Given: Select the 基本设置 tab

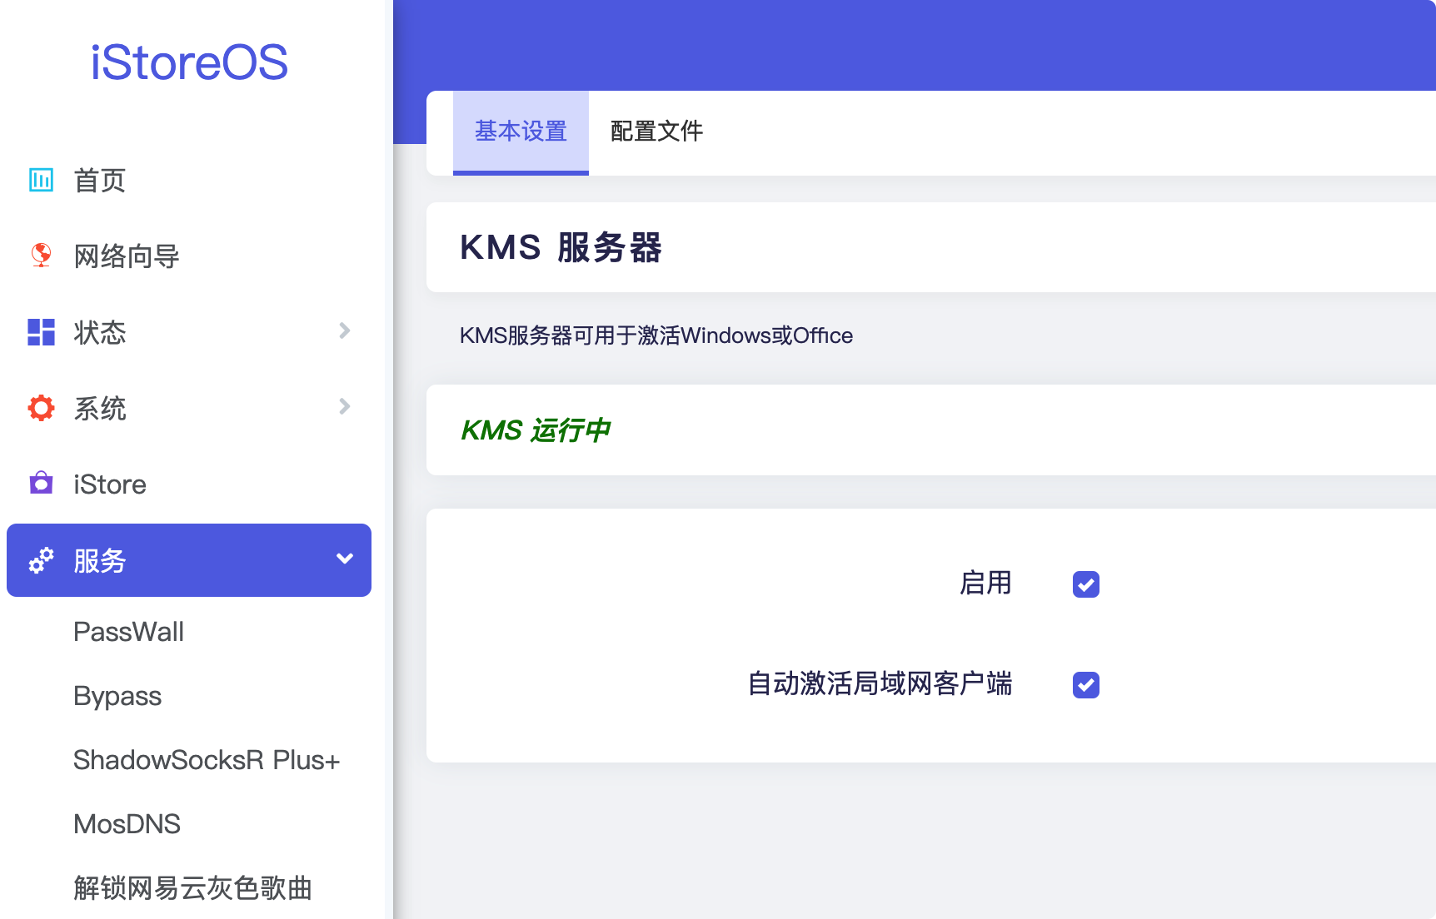Looking at the screenshot, I should (520, 132).
